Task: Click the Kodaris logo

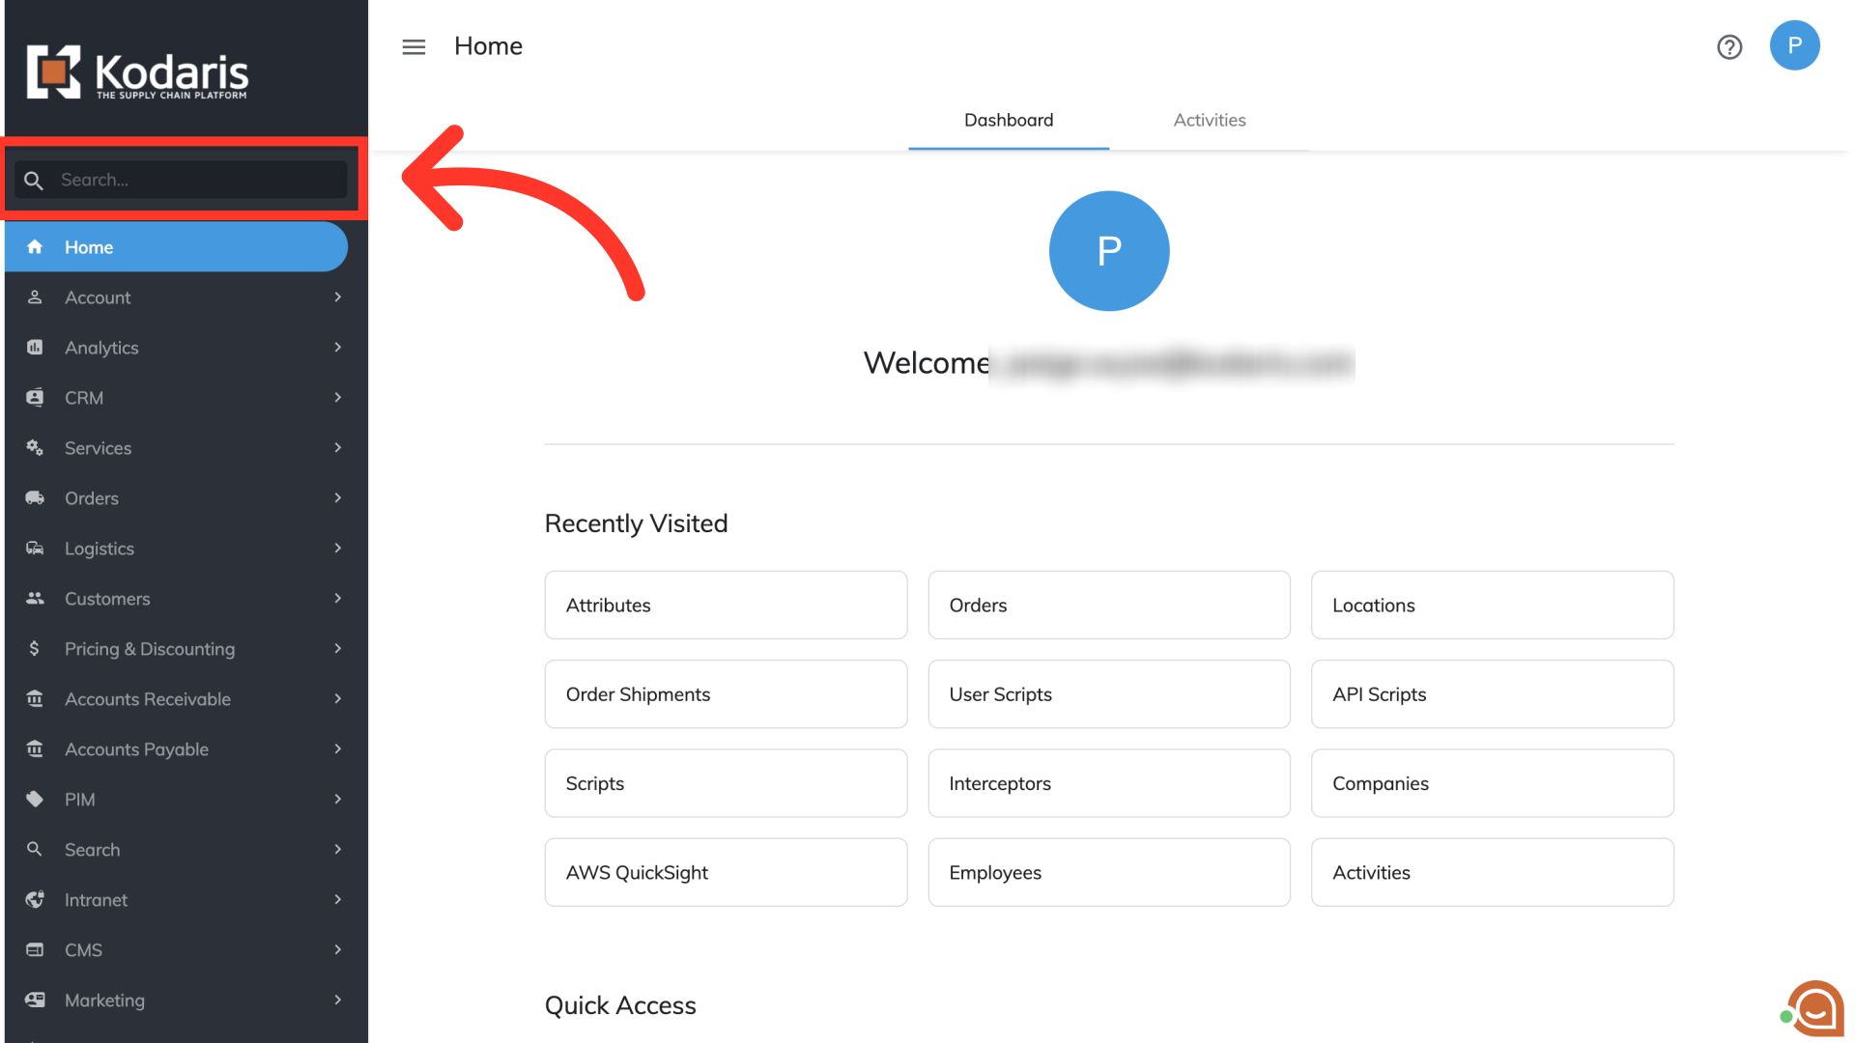Action: [x=137, y=72]
